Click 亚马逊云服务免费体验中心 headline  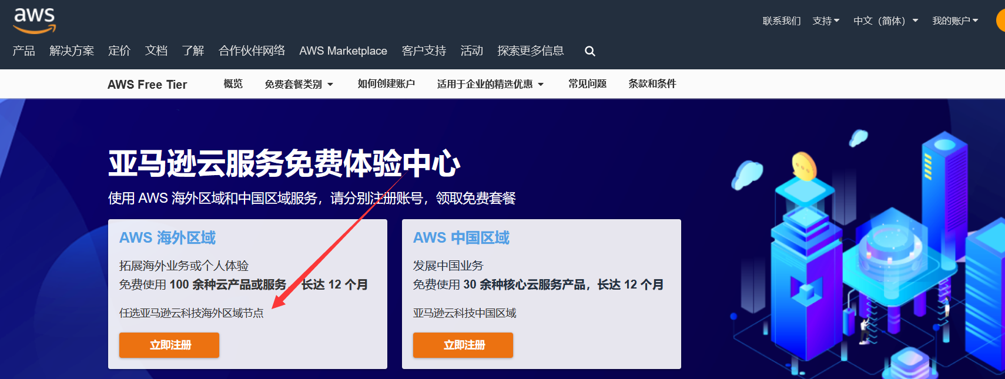click(284, 163)
